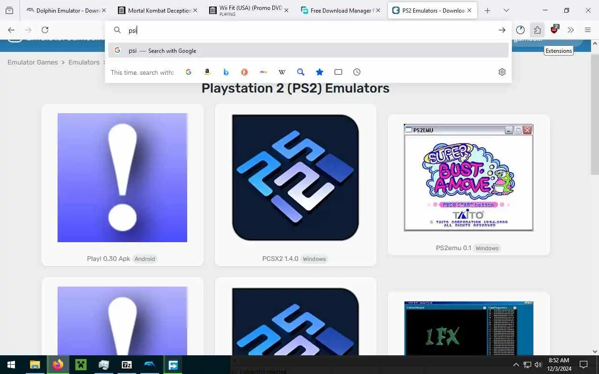Viewport: 599px width, 374px height.
Task: Open the Play! 0.30 Apk thumbnail
Action: coord(122,178)
